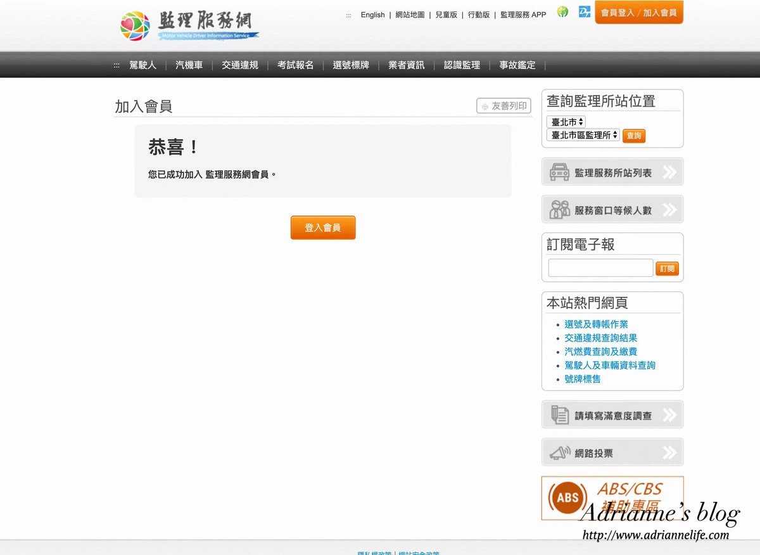Open the 駕駛人及車輛資料查詢 link

point(610,366)
